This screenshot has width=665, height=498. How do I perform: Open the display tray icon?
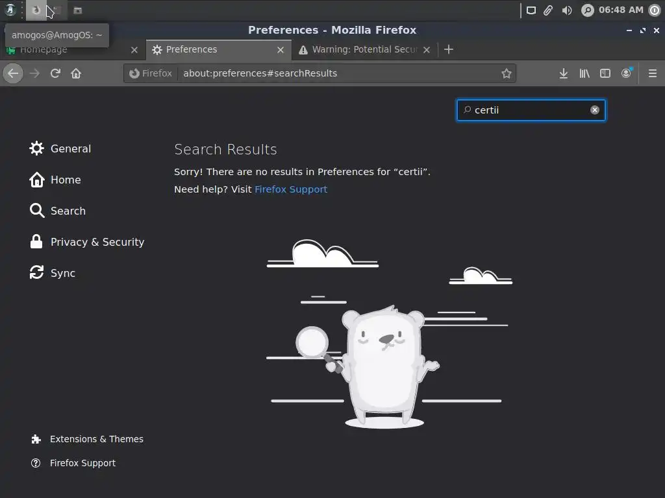[531, 10]
